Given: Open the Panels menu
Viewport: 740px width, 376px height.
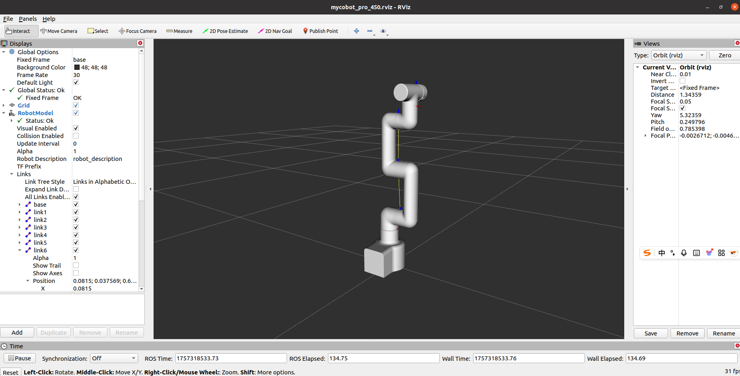Looking at the screenshot, I should pyautogui.click(x=28, y=19).
